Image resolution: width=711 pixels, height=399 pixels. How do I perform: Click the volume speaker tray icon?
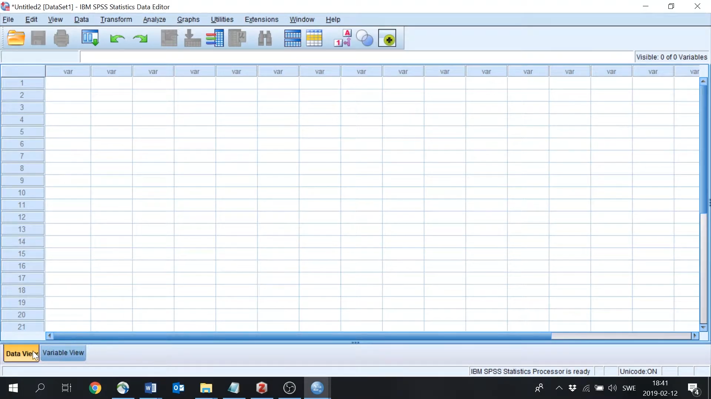click(x=612, y=388)
